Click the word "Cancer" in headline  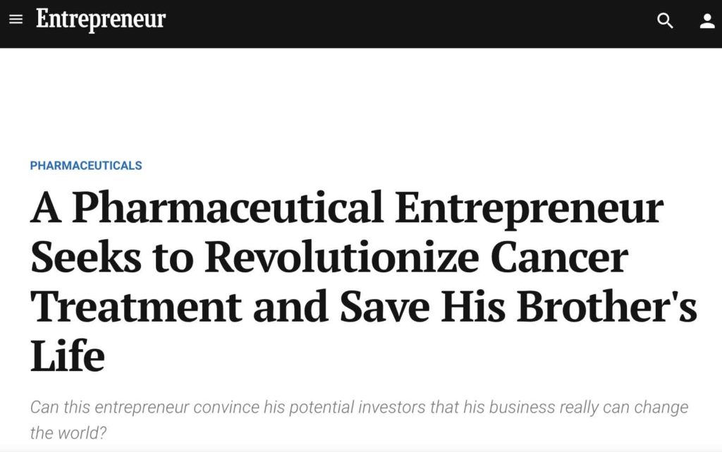(x=559, y=257)
